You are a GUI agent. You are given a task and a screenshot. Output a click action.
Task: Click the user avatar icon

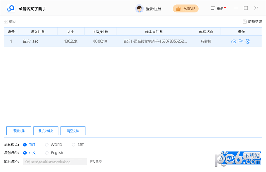pos(139,8)
